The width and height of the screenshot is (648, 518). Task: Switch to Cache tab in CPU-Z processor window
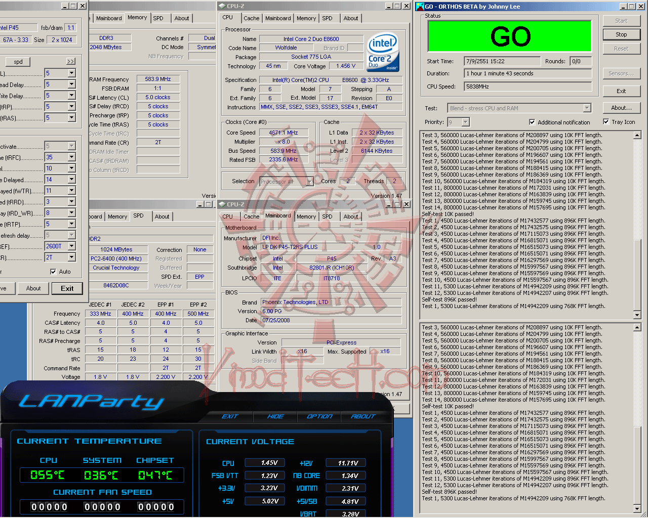pyautogui.click(x=252, y=18)
